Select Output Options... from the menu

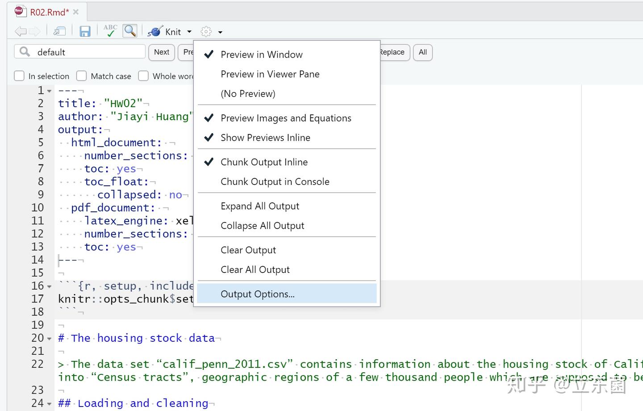pyautogui.click(x=258, y=294)
